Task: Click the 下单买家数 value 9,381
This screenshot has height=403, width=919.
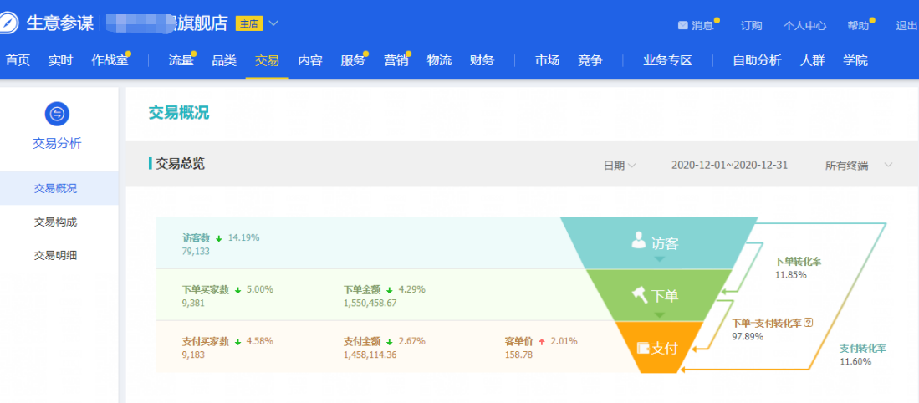Action: (193, 303)
